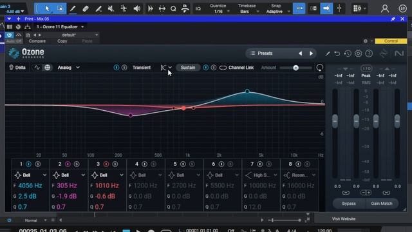Open the Ozone history clock icon
412x232 pixels.
348,53
